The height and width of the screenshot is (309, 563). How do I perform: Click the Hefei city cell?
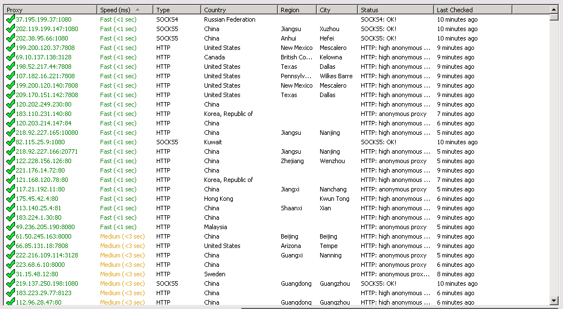click(x=327, y=38)
